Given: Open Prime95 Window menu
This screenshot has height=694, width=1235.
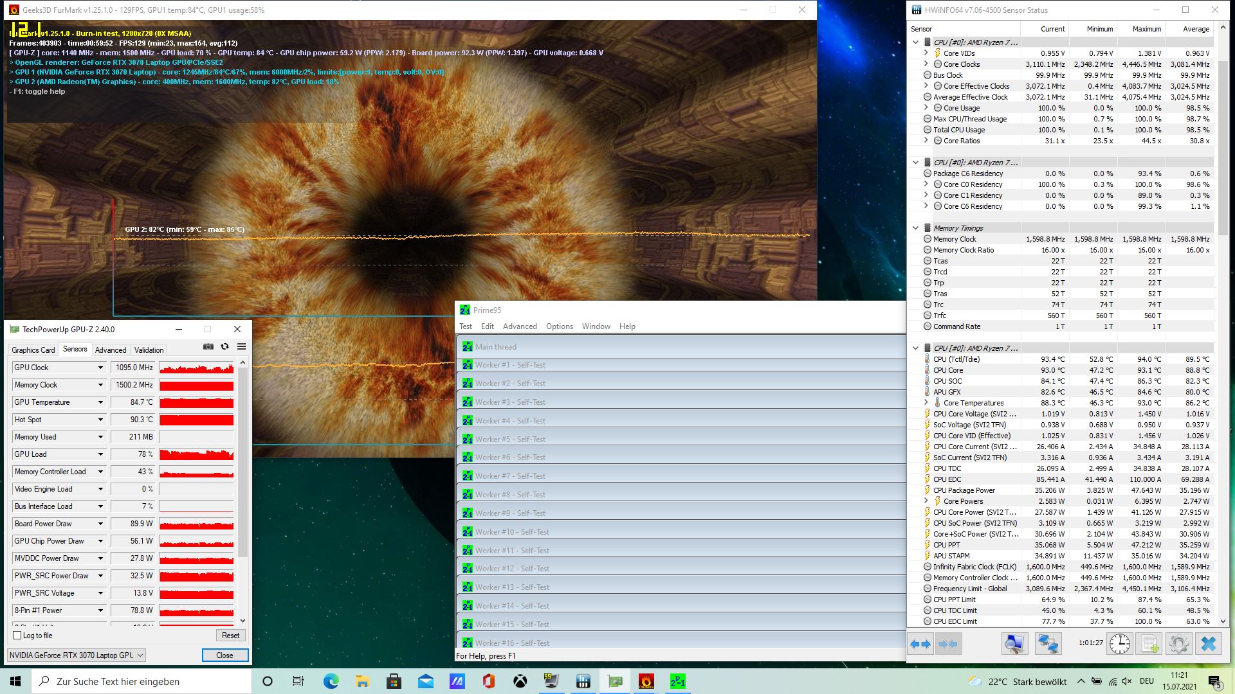Looking at the screenshot, I should pyautogui.click(x=596, y=326).
